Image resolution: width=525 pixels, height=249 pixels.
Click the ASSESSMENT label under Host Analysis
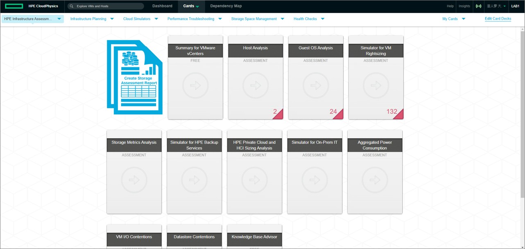(x=256, y=60)
